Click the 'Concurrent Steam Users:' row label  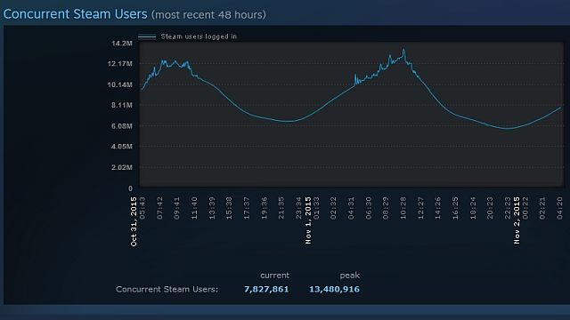pos(167,289)
